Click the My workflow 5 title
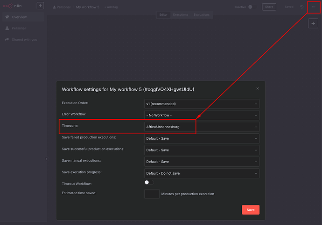 click(x=87, y=7)
